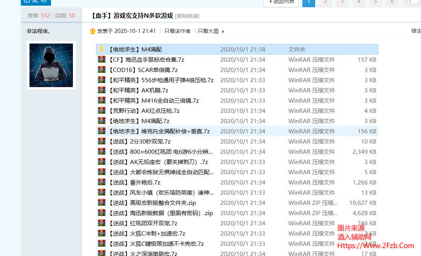Click archive icon for 维克托全满配补偿+垂直.7z
This screenshot has height=256, width=421.
click(x=102, y=131)
